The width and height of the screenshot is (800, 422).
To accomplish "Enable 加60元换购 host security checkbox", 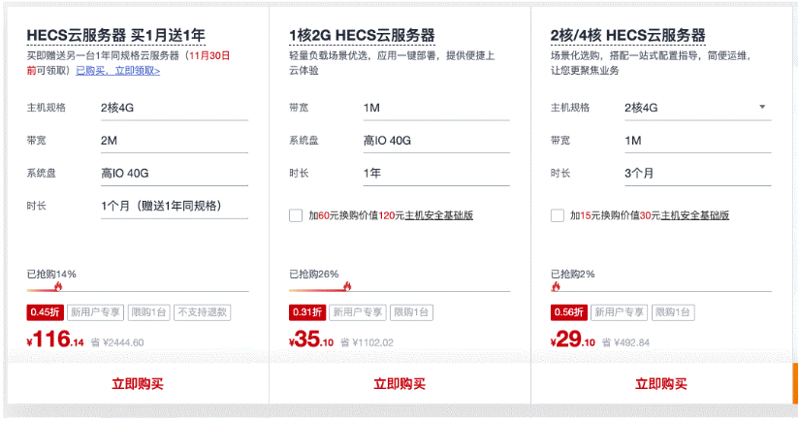I will [x=296, y=215].
